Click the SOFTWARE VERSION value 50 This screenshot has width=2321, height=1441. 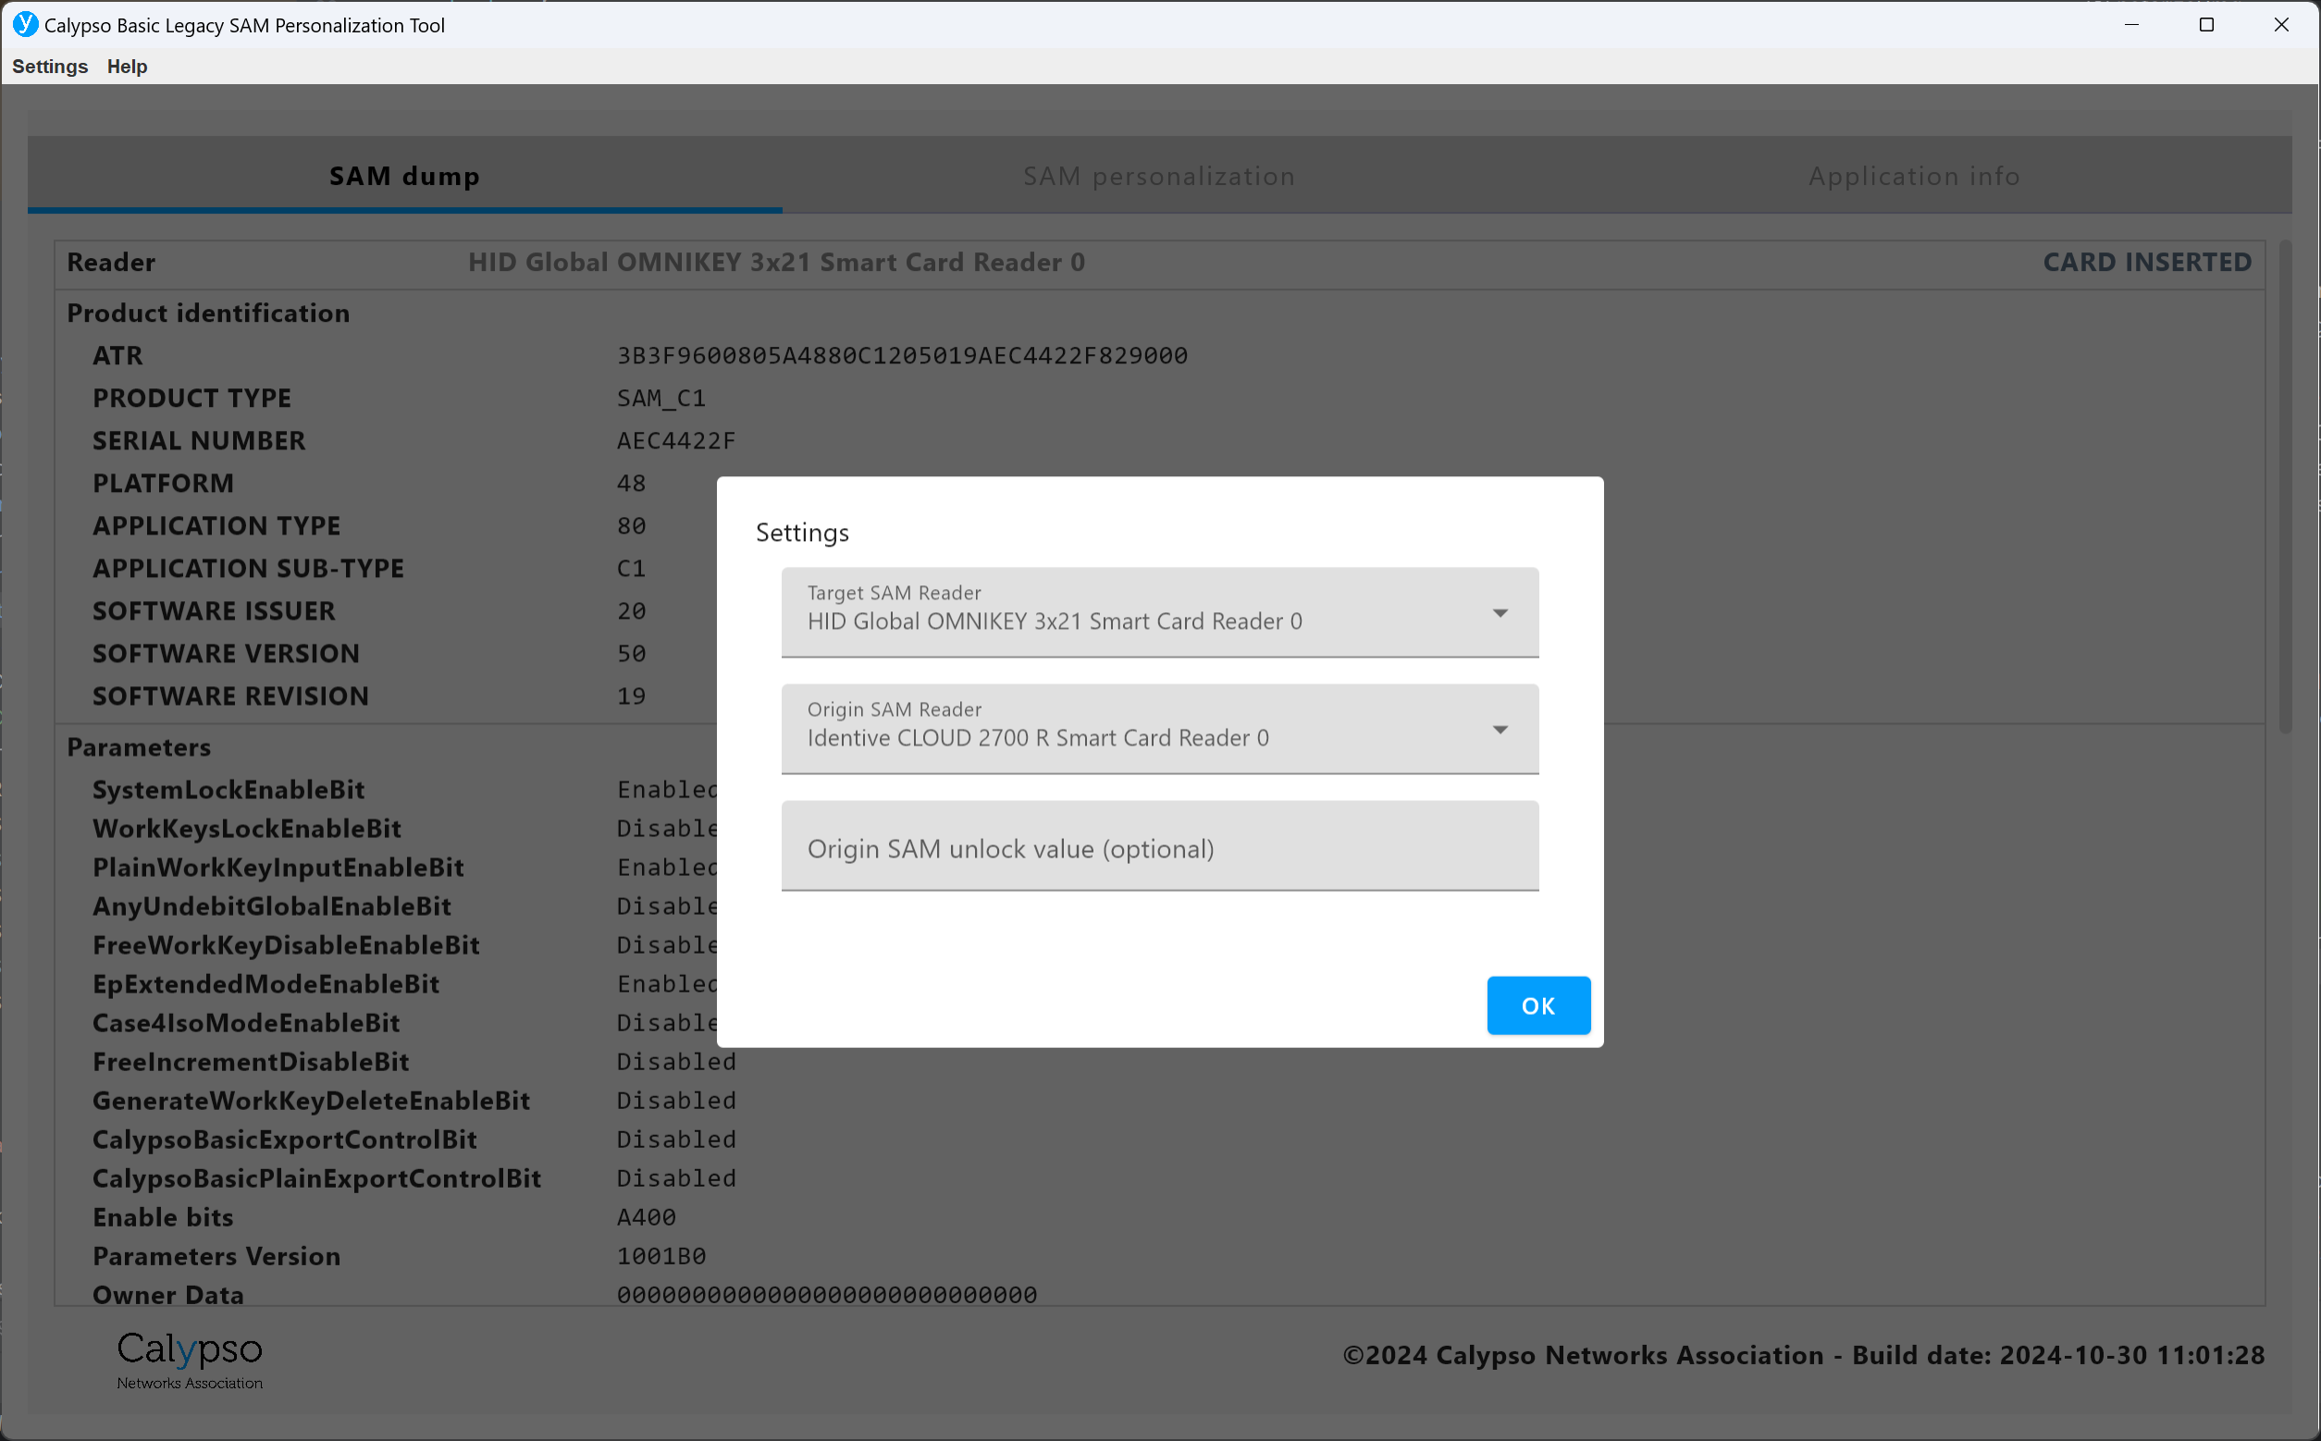coord(631,654)
